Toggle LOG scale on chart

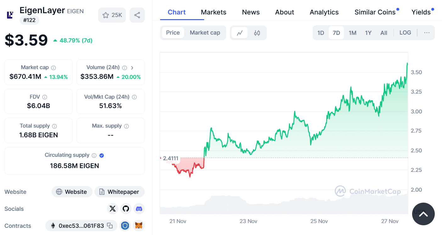click(405, 33)
